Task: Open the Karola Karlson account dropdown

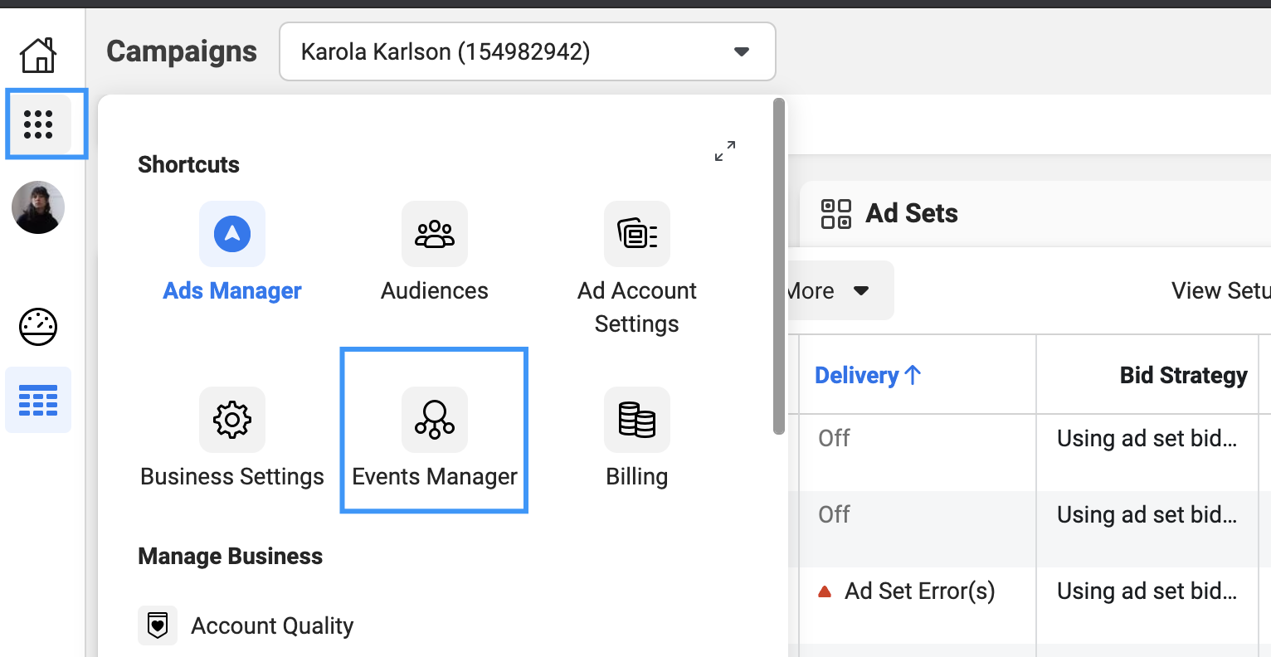Action: click(x=528, y=51)
